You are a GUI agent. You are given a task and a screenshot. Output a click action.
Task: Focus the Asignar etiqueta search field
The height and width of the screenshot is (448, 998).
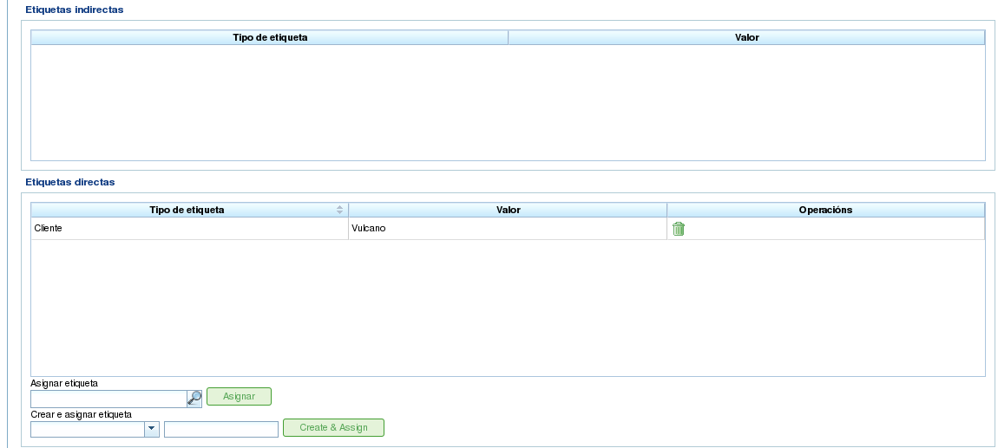click(108, 399)
